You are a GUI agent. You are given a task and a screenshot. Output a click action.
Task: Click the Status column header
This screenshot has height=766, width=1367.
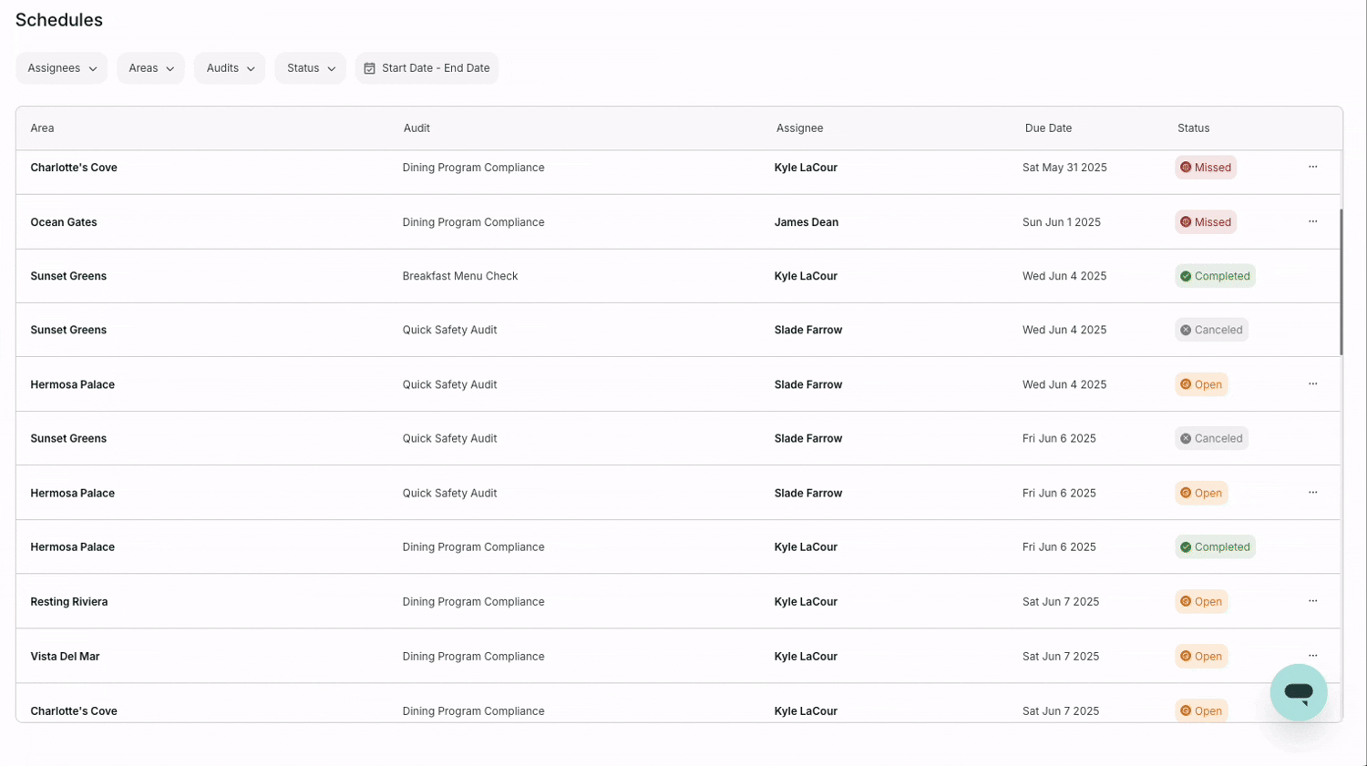click(1193, 128)
